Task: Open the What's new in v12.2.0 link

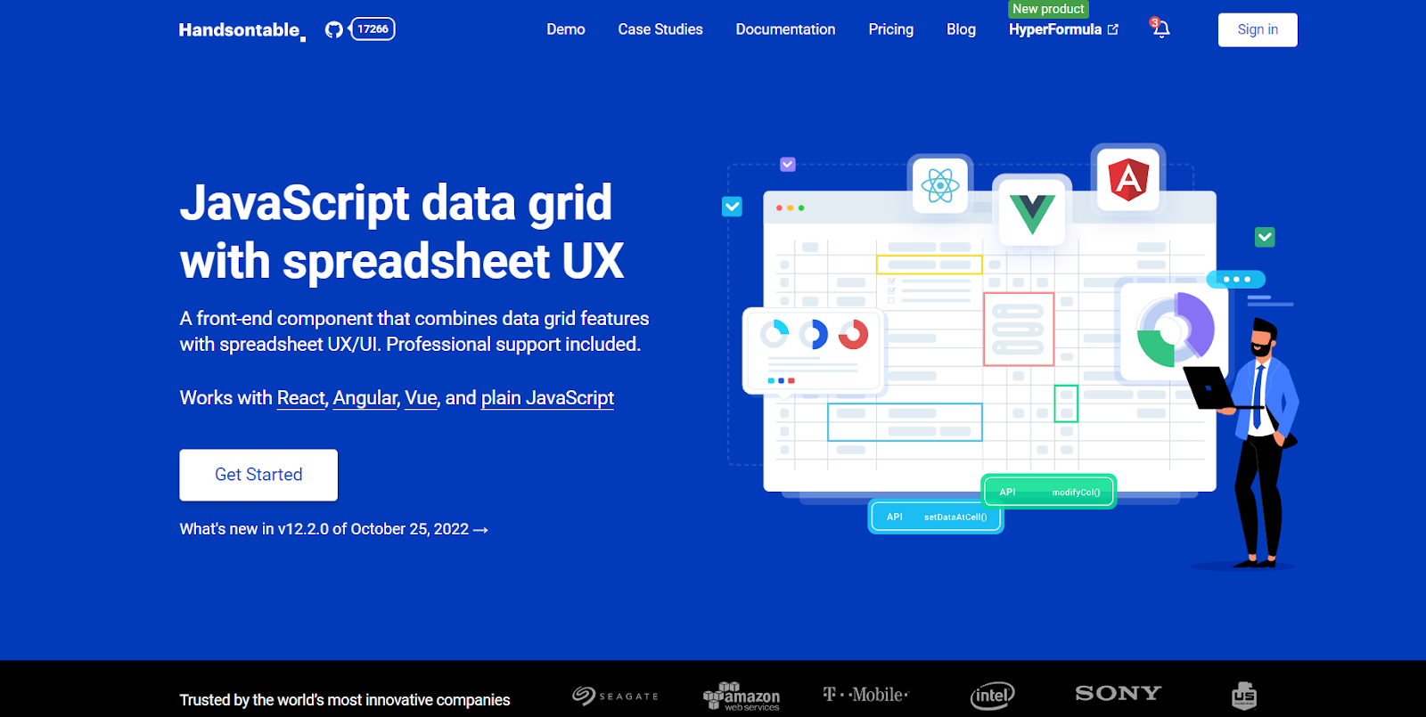Action: (x=334, y=529)
